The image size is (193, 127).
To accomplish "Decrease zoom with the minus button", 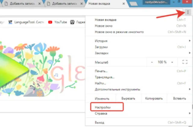I will (152, 62).
